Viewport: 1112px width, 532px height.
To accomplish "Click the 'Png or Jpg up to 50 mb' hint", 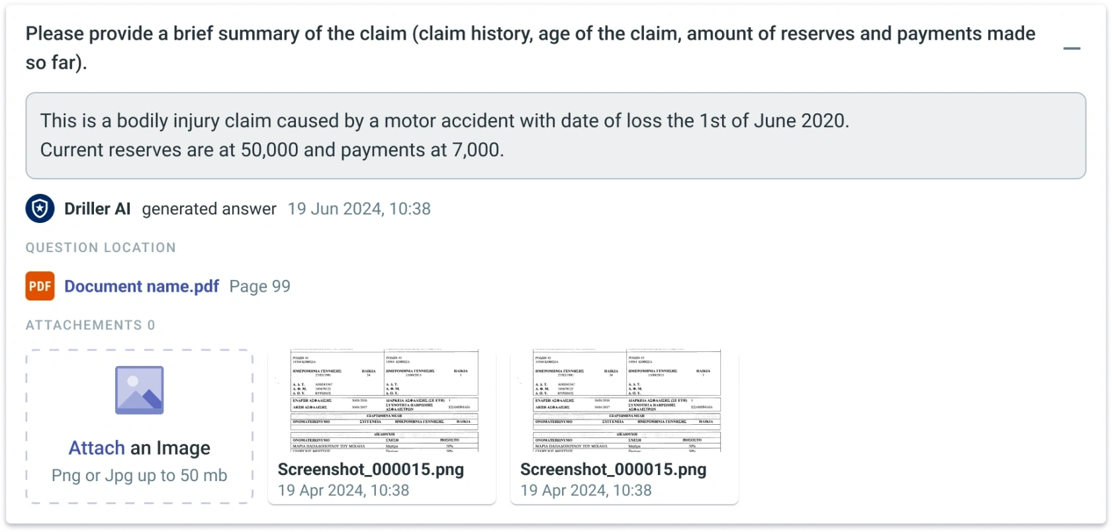I will (139, 475).
